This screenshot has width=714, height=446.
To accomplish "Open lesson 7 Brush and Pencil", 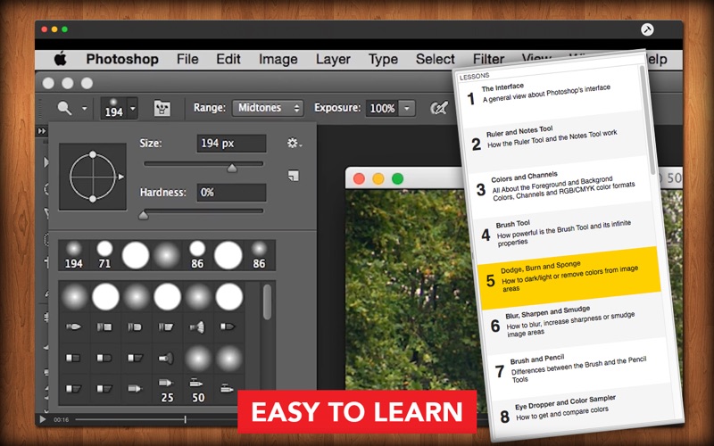I will [577, 368].
